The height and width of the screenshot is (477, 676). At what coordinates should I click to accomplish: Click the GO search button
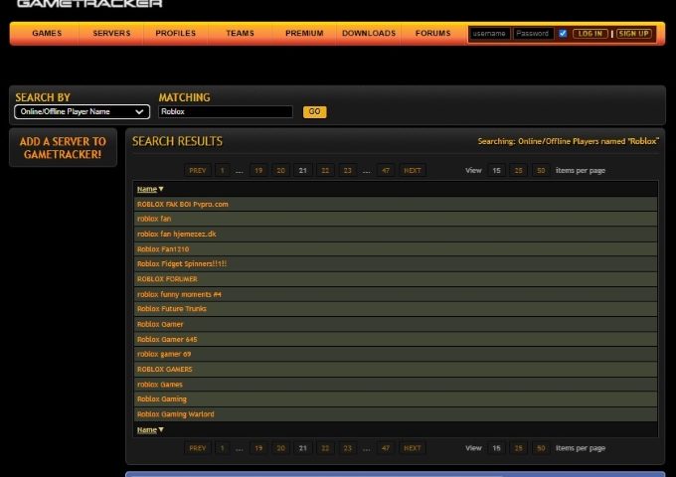click(x=315, y=111)
